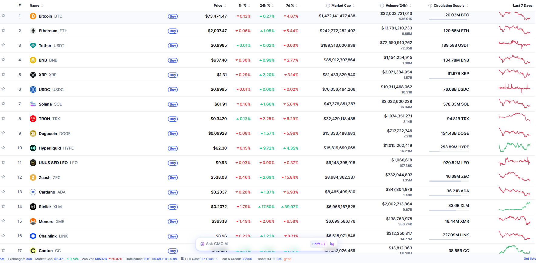Click the UNUS SED LEO logo icon
536x263 pixels.
point(33,163)
